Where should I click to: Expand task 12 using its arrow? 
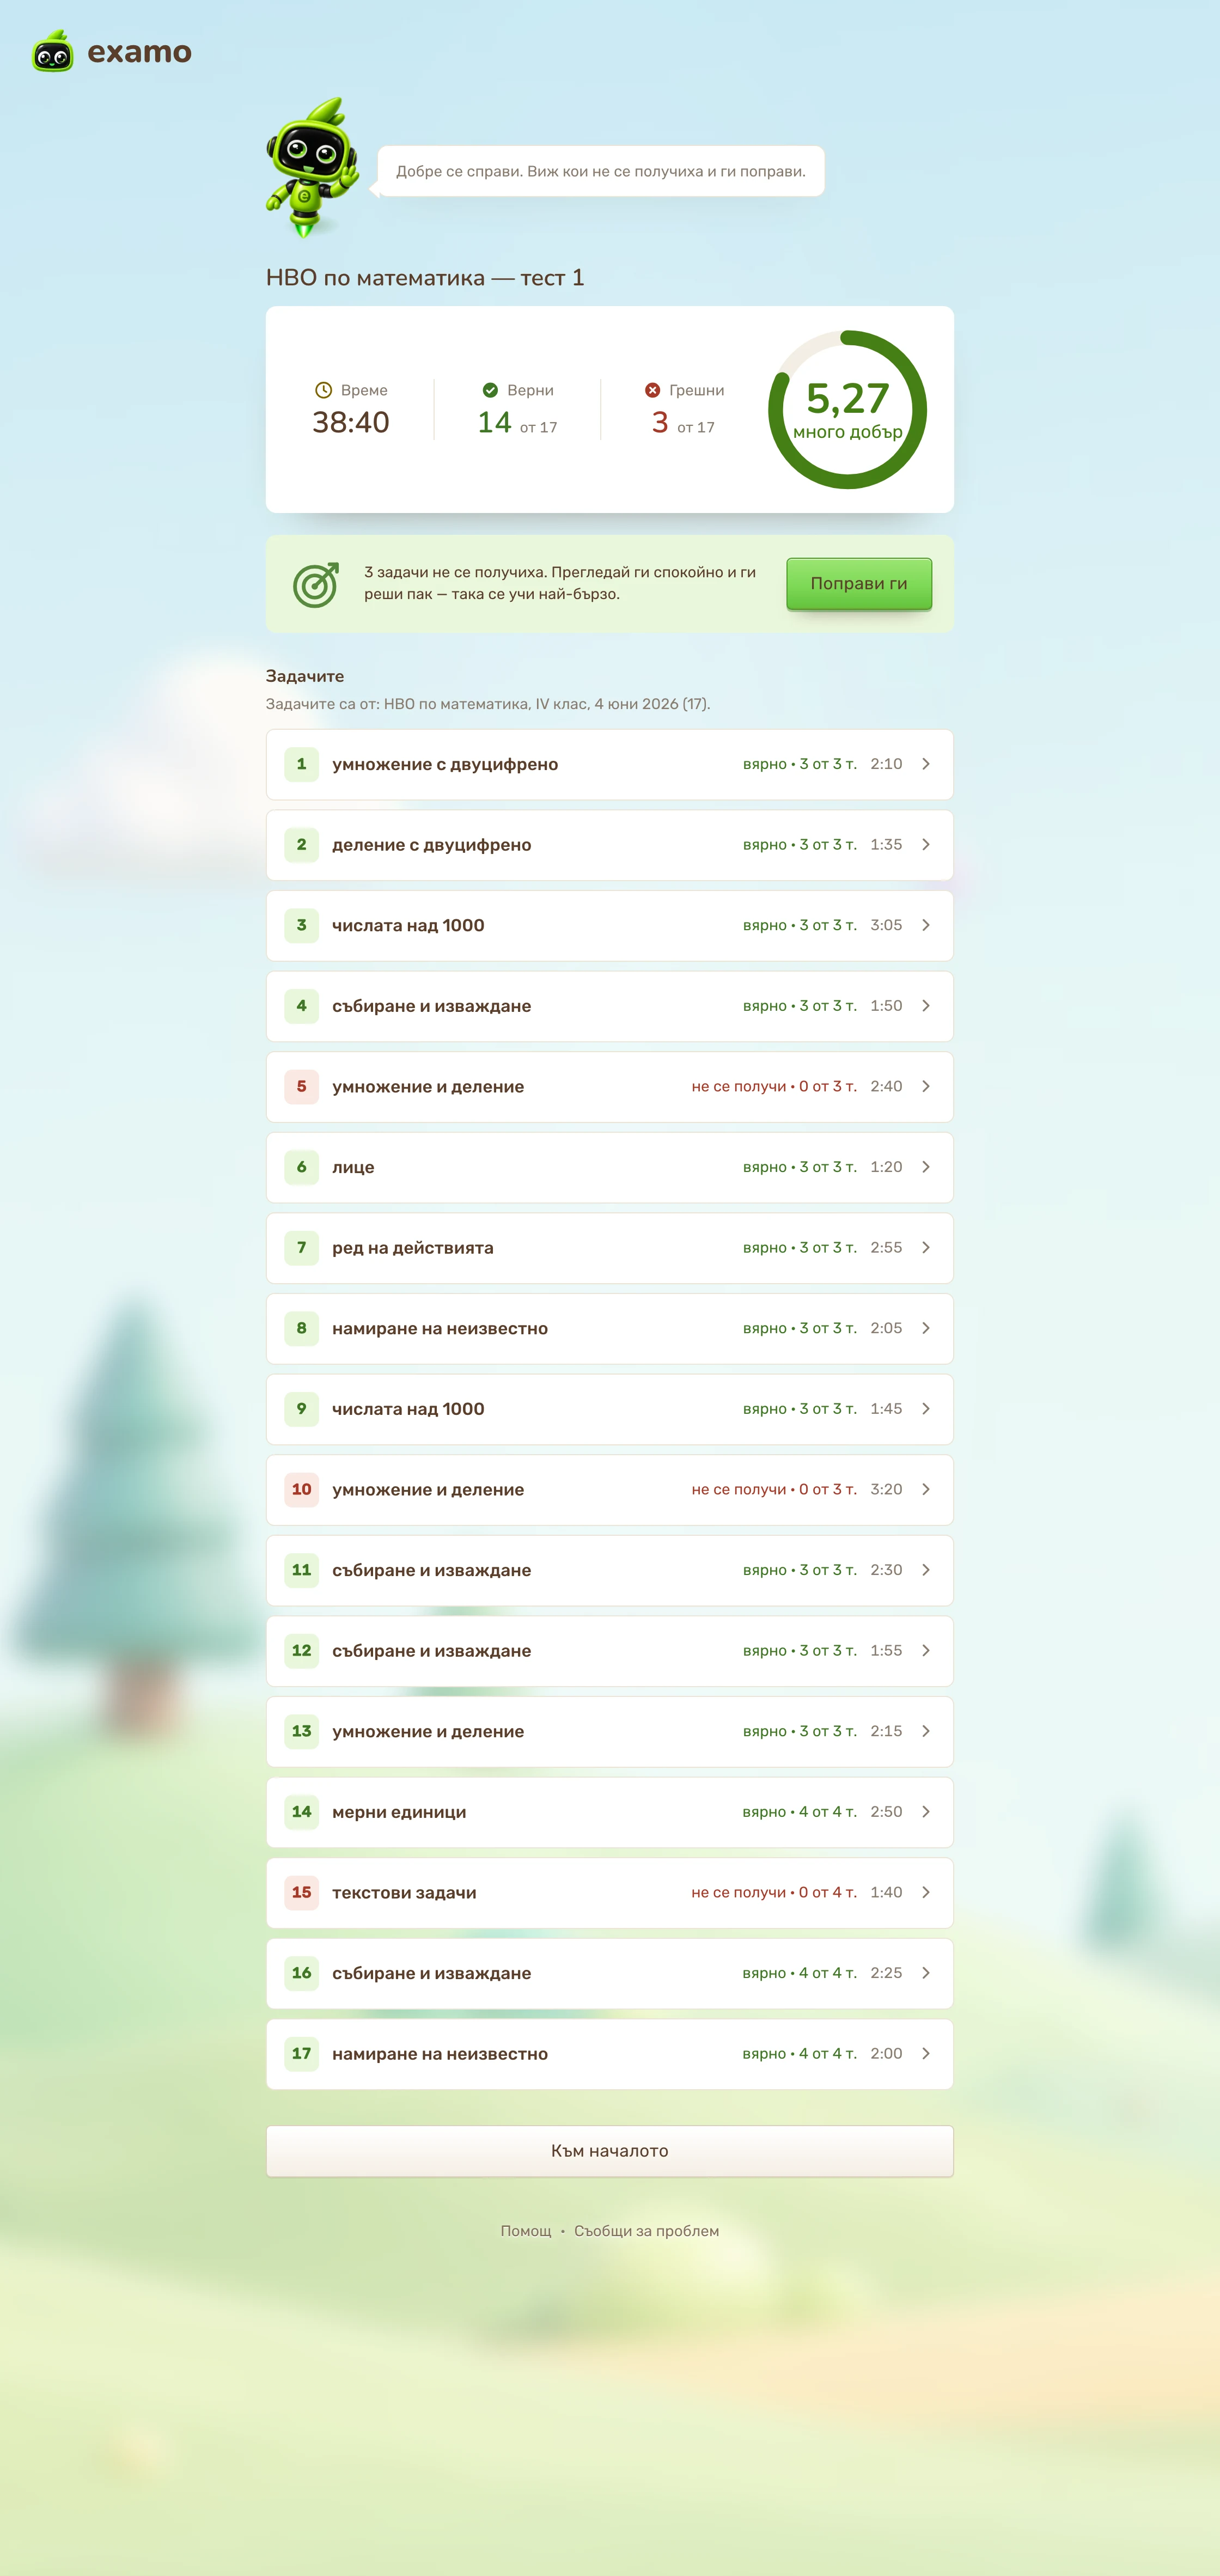pos(926,1651)
